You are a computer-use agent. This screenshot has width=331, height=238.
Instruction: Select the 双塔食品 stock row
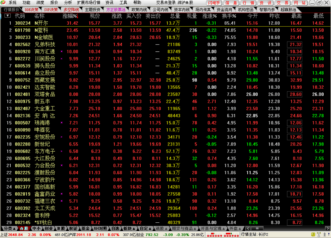click(165, 94)
